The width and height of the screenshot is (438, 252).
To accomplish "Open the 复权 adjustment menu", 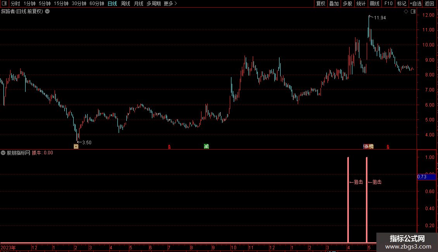I will click(321, 3).
